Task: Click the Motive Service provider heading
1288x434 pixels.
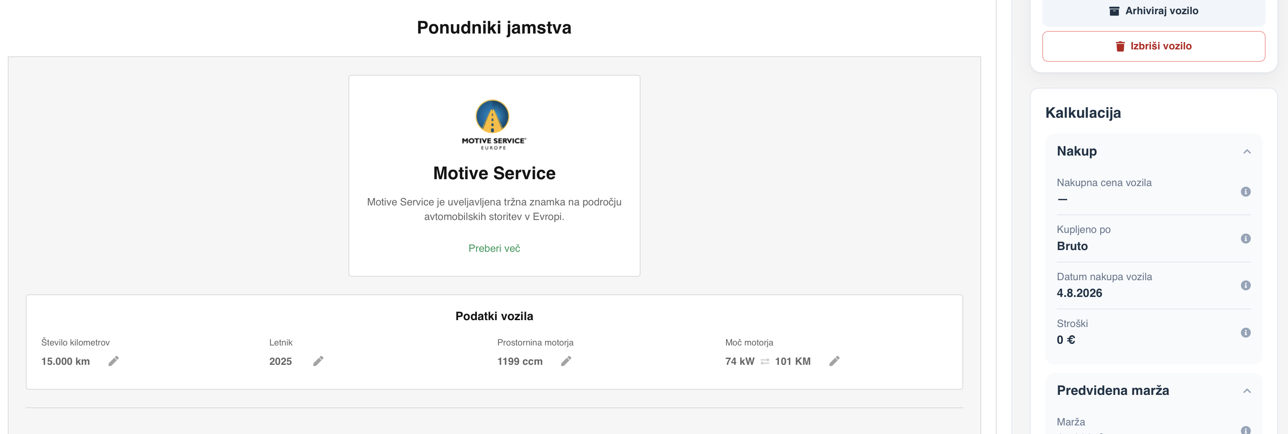Action: click(494, 173)
